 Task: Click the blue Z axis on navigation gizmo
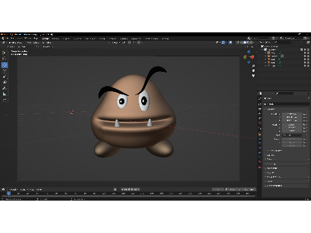[x=249, y=52]
